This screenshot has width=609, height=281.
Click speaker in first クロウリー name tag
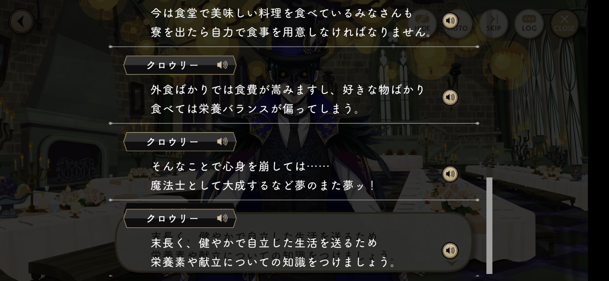222,65
